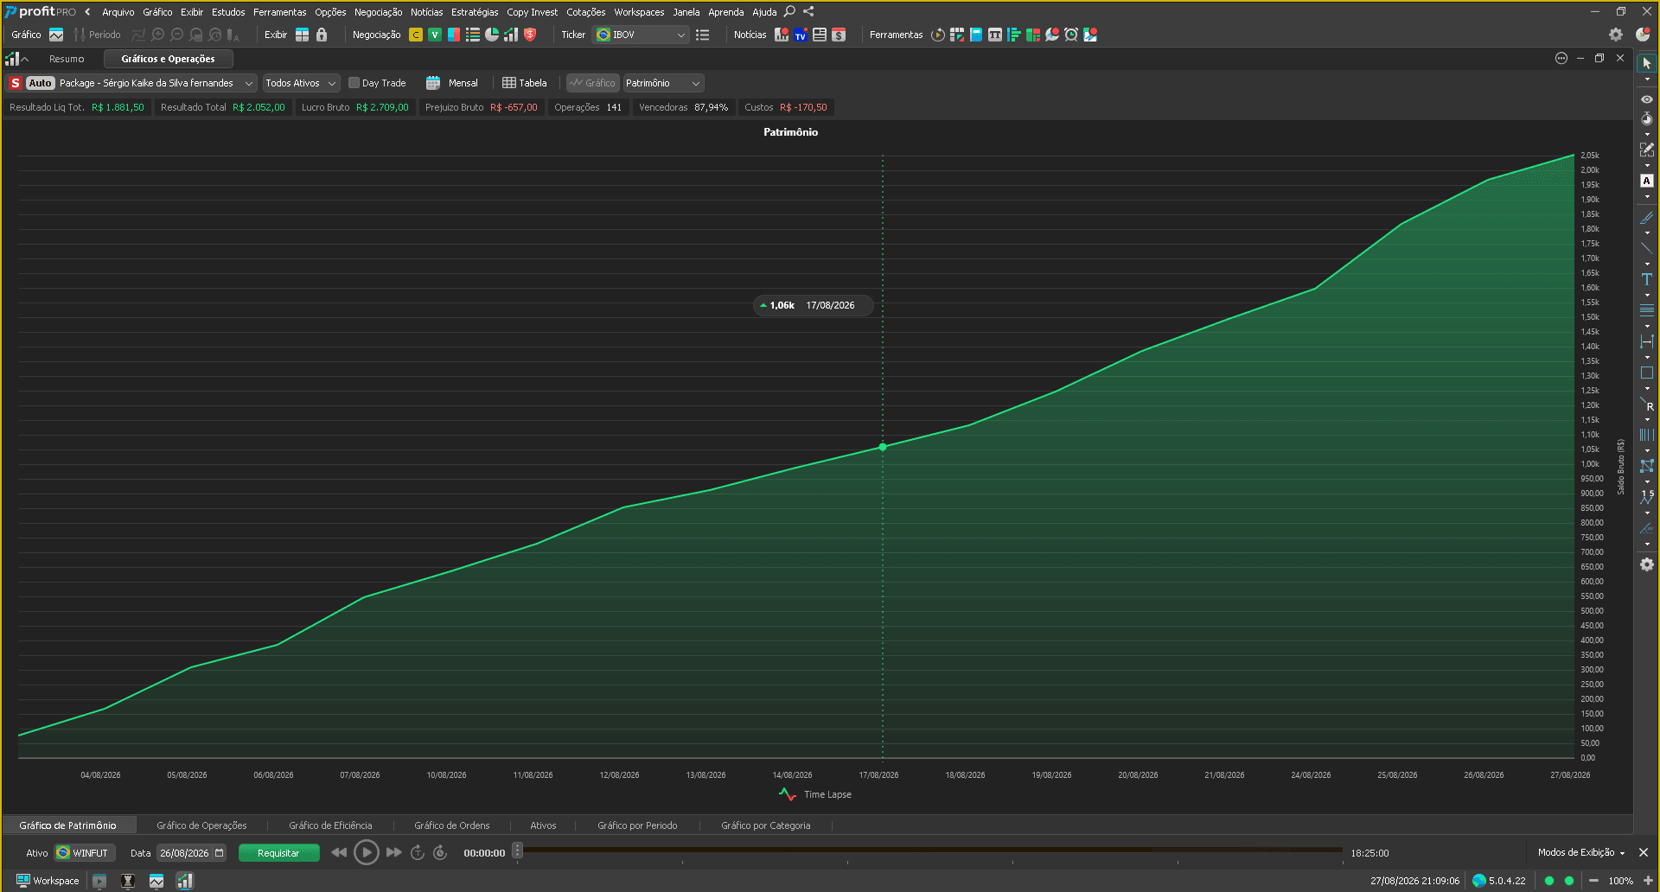Switch to the Resumo tab
Screen dimensions: 1660x892
click(67, 59)
